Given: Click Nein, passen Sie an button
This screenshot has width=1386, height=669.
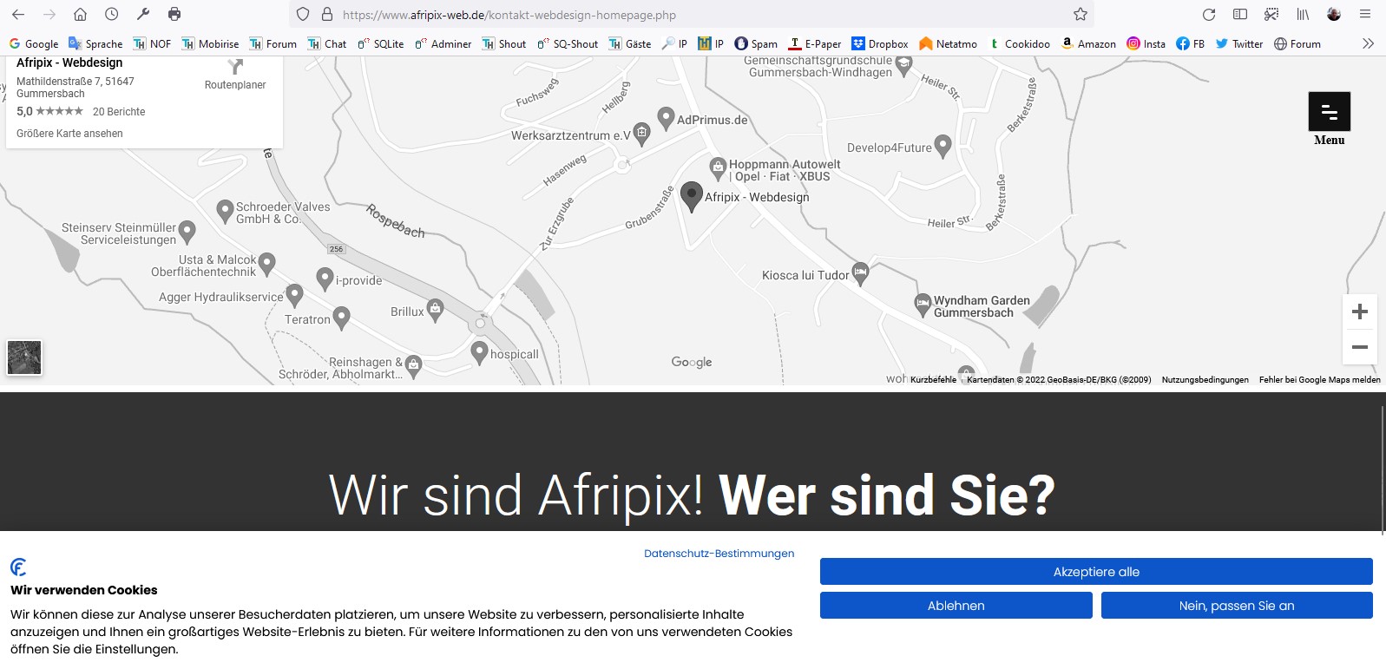Looking at the screenshot, I should (1236, 606).
